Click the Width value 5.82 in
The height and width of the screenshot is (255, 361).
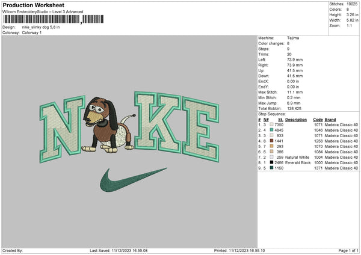pyautogui.click(x=353, y=20)
